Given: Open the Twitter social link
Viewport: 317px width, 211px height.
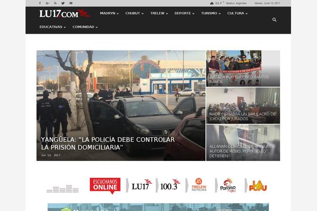Looking at the screenshot, I should (63, 3).
